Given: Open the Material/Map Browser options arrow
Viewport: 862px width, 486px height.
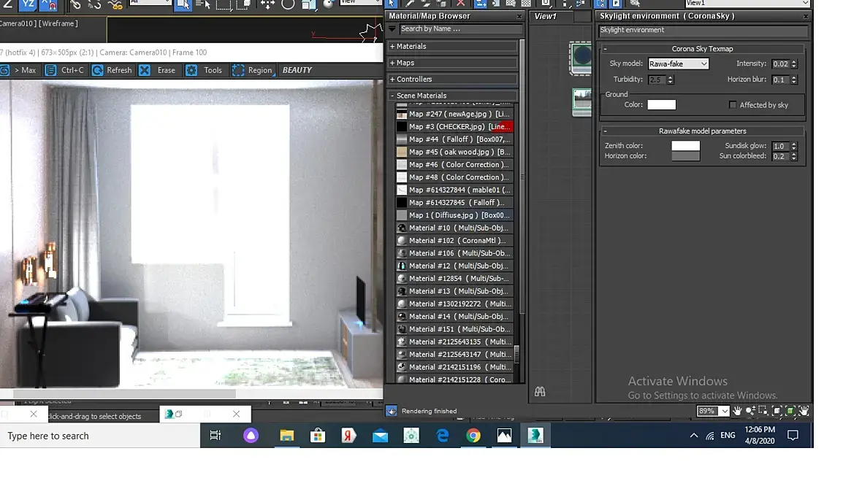Looking at the screenshot, I should point(392,29).
